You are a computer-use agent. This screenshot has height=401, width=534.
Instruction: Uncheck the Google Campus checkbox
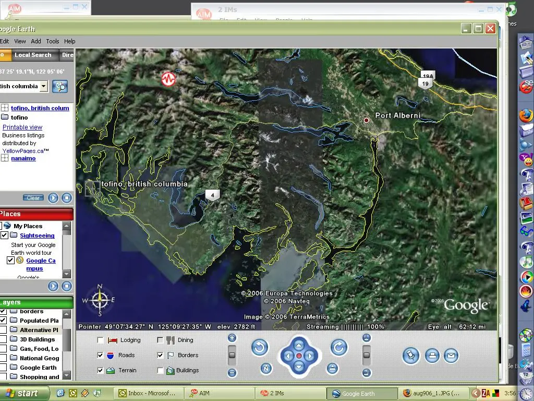coord(10,261)
